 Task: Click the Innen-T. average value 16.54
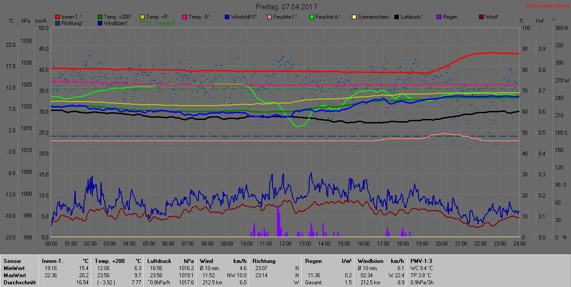(x=83, y=282)
